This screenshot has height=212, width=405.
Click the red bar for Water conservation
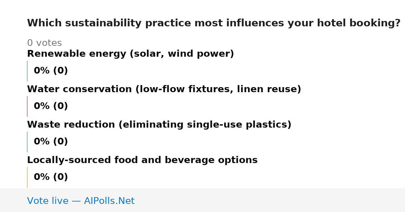pos(27,106)
